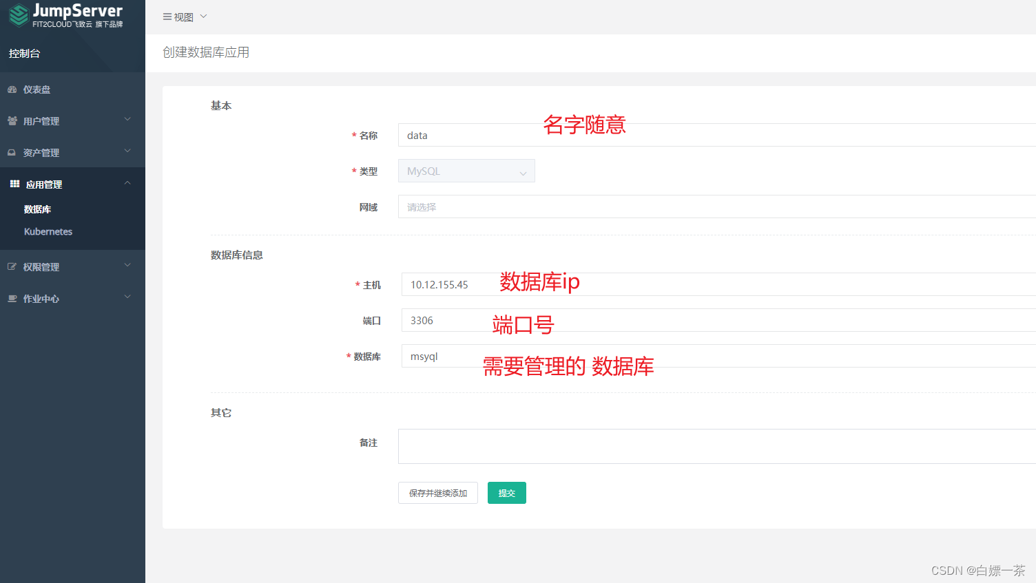Click the permission management edit icon
This screenshot has width=1036, height=583.
click(12, 266)
